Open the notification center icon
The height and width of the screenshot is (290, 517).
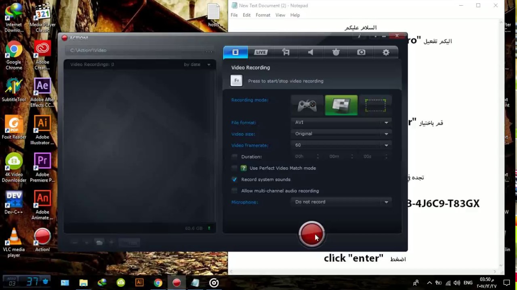point(506,283)
